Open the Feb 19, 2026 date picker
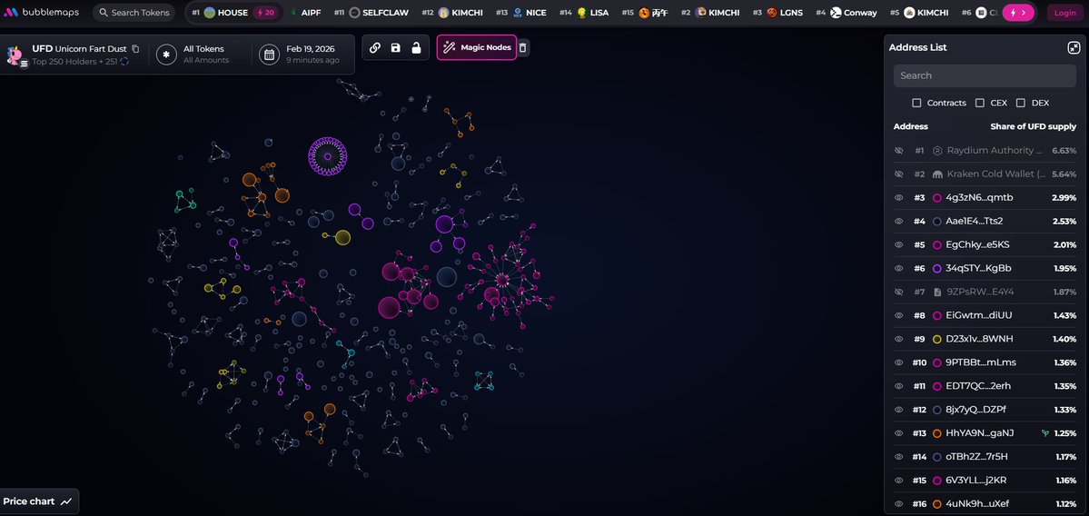Image resolution: width=1089 pixels, height=516 pixels. click(x=300, y=55)
